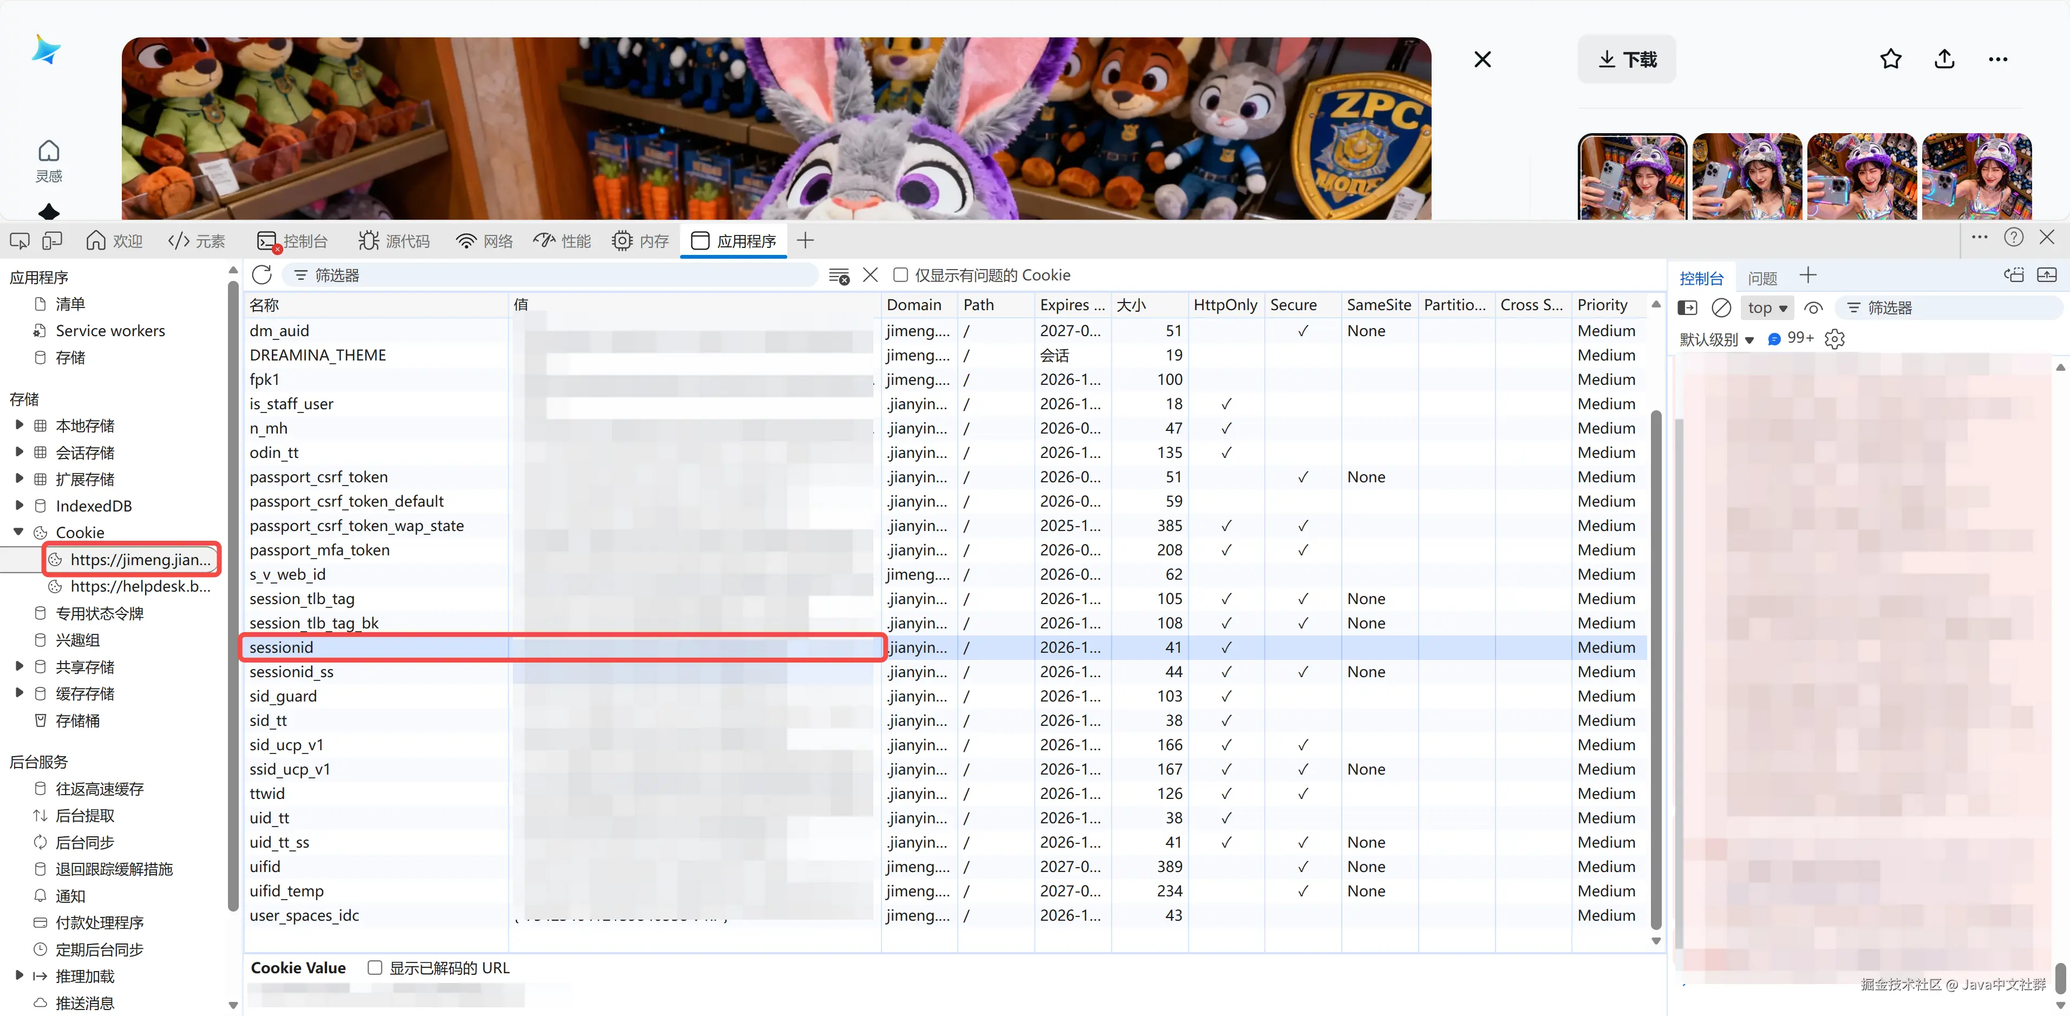This screenshot has width=2070, height=1016.
Task: Click the inspect element picker icon
Action: (x=19, y=241)
